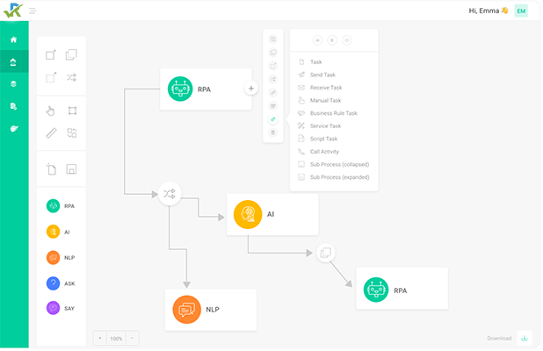Screen dimensions: 543x351
Task: Select the shuffle gateway tool in palette
Action: tap(72, 77)
